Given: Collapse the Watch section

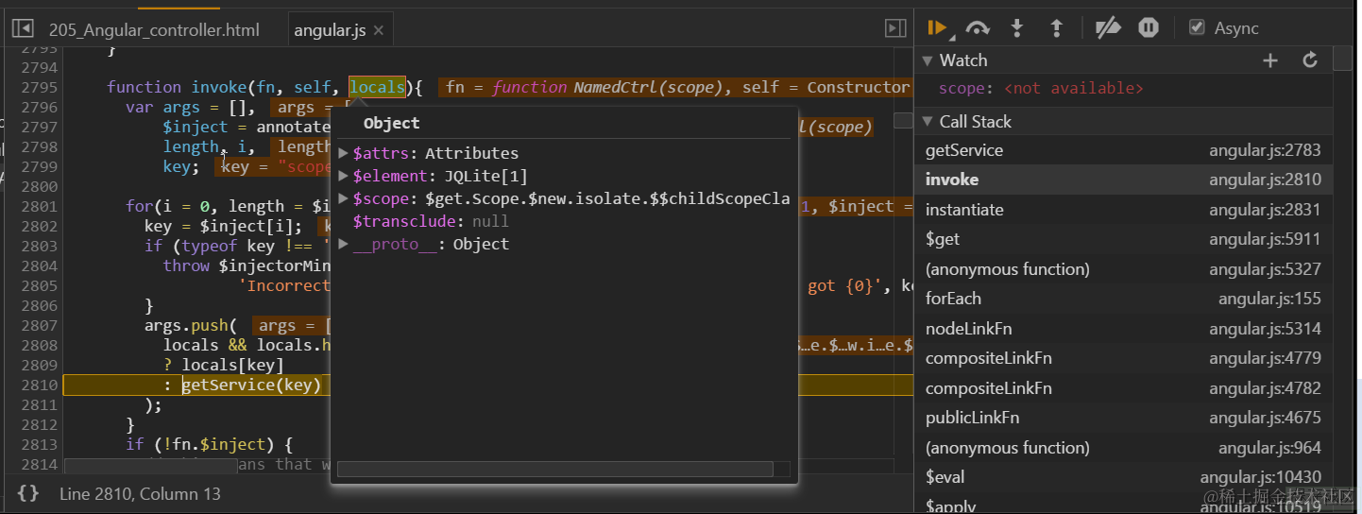Looking at the screenshot, I should click(x=928, y=60).
